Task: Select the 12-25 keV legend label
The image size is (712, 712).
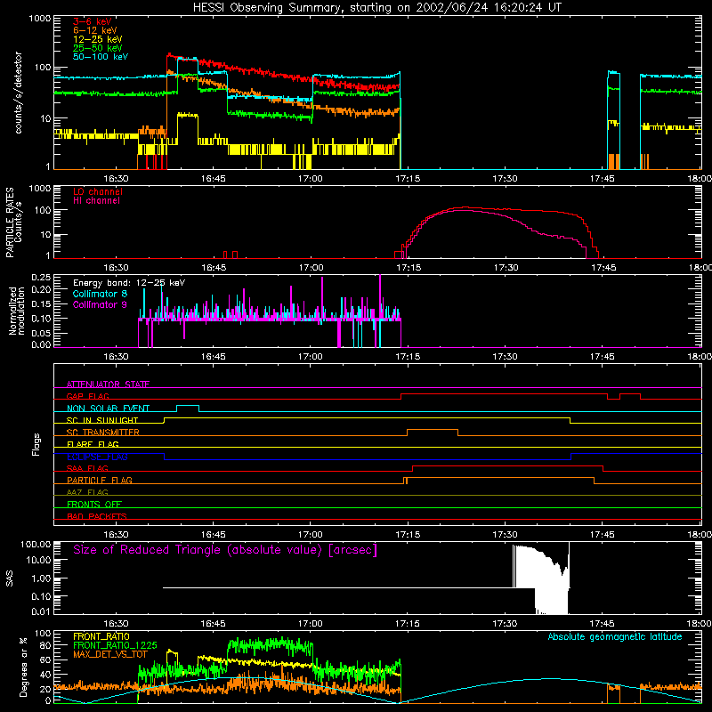Action: point(98,39)
